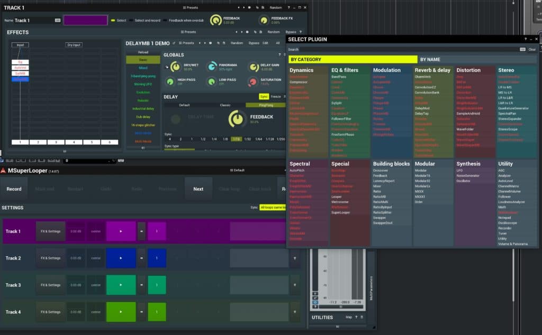
Task: Choose WaveFolder in the Distortion category
Action: click(465, 129)
